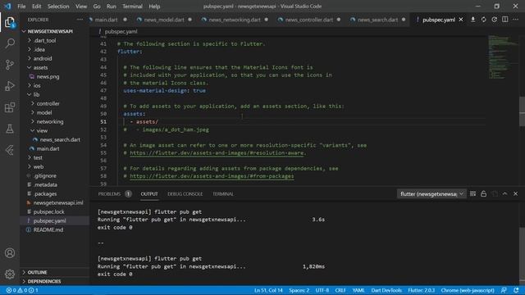Open the Selection menu
Image resolution: width=525 pixels, height=295 pixels.
(x=58, y=7)
